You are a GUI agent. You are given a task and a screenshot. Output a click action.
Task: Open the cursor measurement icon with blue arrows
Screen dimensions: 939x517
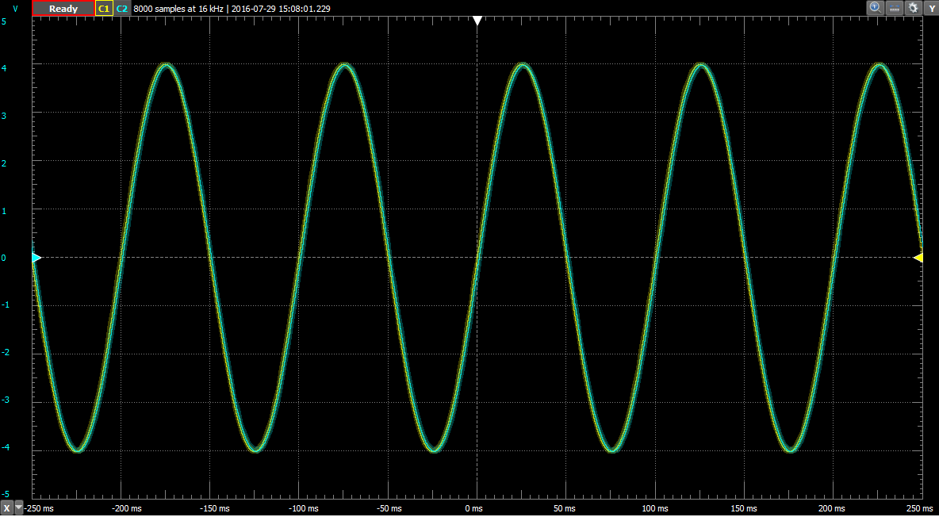click(x=894, y=8)
